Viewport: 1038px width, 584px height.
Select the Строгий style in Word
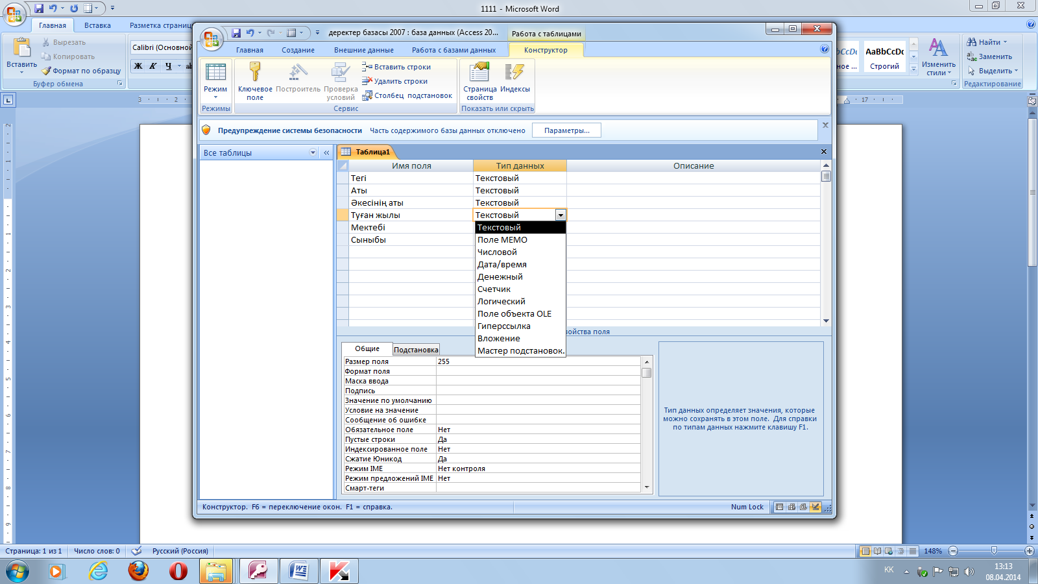coord(884,58)
